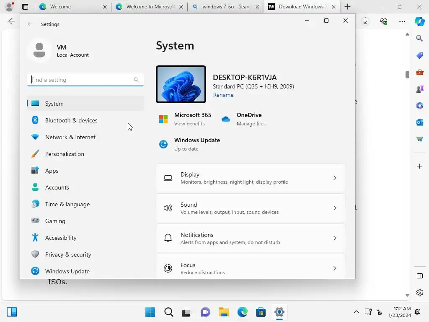Open OneDrive Manage files
The width and height of the screenshot is (429, 322).
click(243, 119)
